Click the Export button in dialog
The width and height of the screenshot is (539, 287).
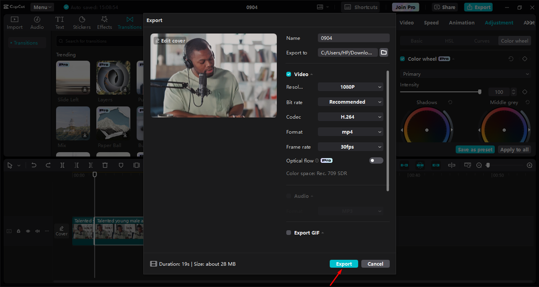[x=344, y=264]
